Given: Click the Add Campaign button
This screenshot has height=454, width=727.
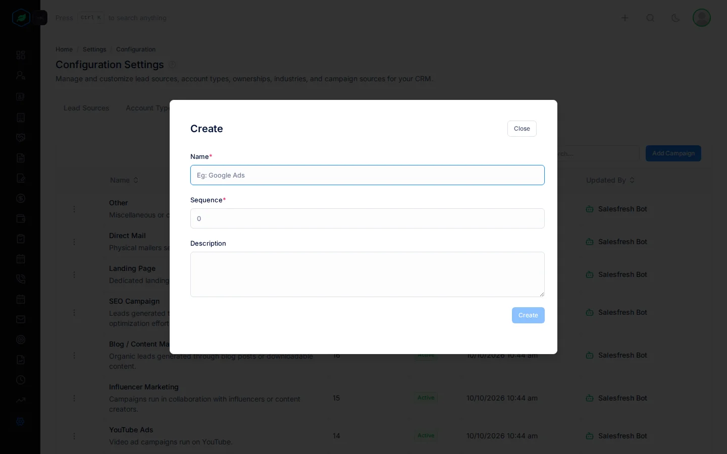Looking at the screenshot, I should tap(673, 153).
